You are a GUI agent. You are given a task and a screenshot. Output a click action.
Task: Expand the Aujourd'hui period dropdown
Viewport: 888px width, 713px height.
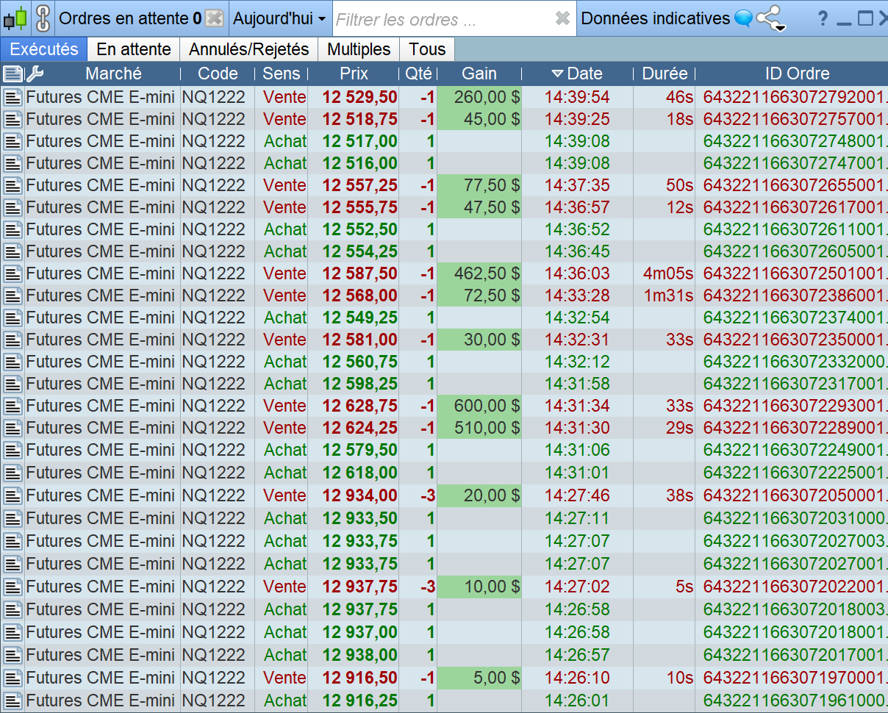click(x=279, y=18)
